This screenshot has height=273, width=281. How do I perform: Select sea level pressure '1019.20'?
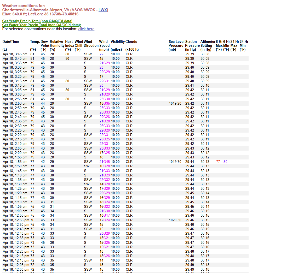click(x=175, y=104)
